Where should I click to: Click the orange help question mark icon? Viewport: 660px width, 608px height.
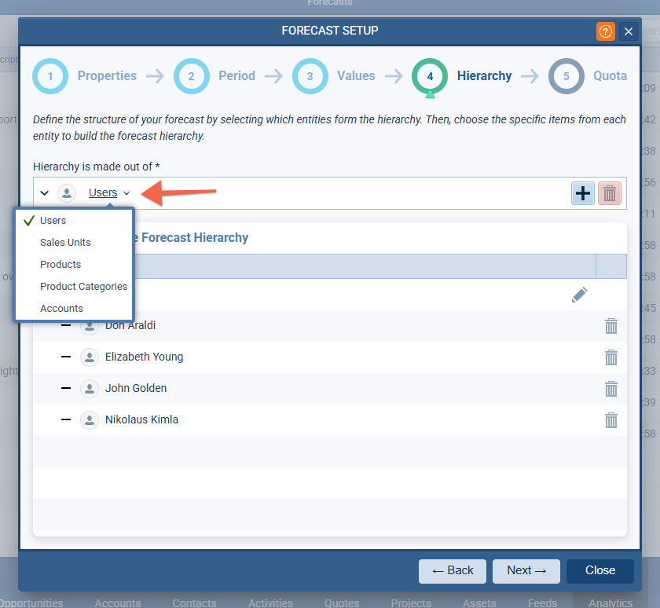(606, 31)
